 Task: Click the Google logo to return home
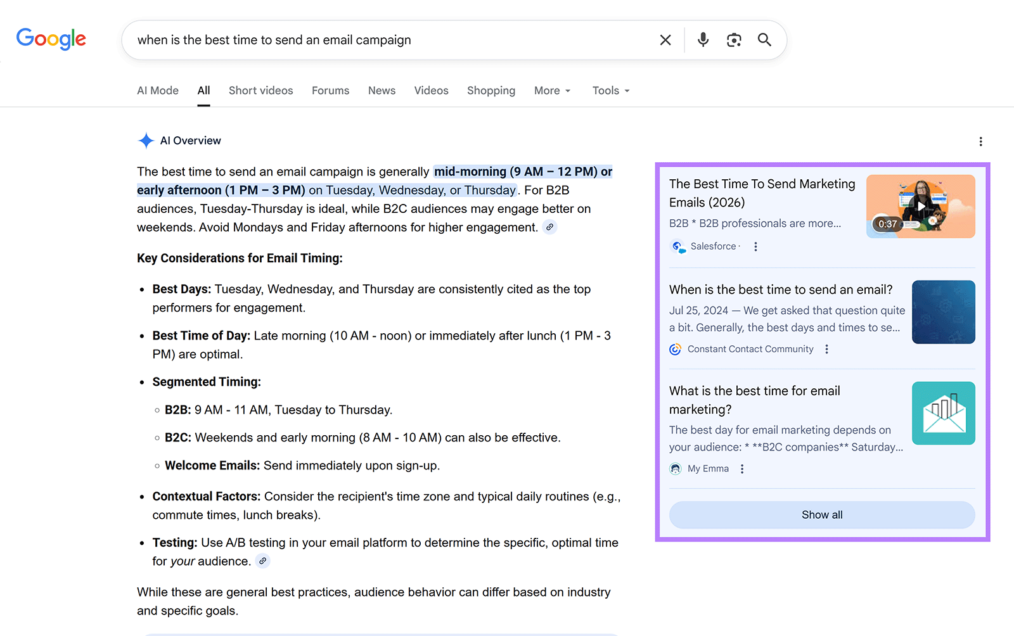[51, 39]
